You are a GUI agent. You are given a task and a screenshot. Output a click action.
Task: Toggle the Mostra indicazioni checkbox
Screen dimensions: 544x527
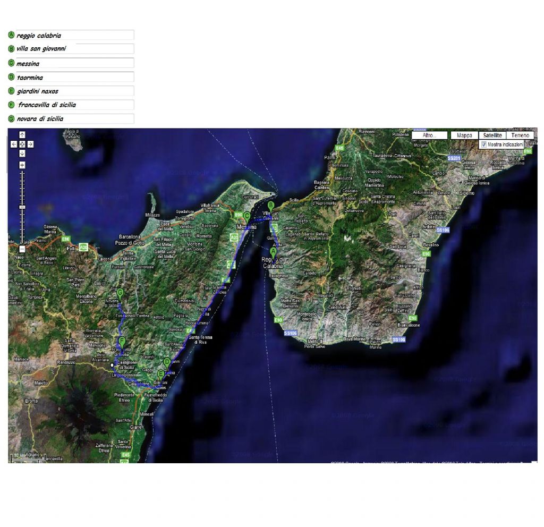coord(484,144)
